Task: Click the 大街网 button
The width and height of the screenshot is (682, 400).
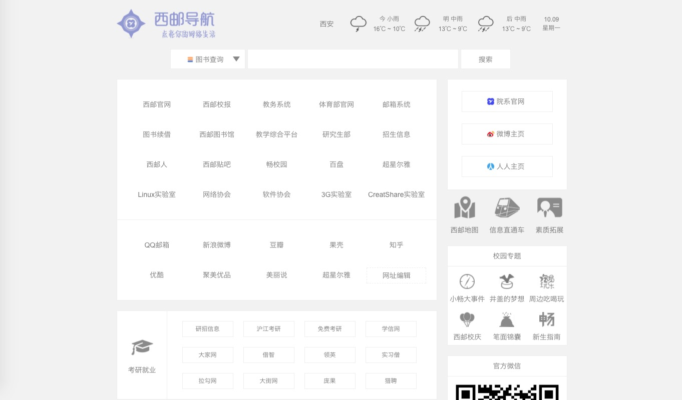Action: pyautogui.click(x=269, y=381)
